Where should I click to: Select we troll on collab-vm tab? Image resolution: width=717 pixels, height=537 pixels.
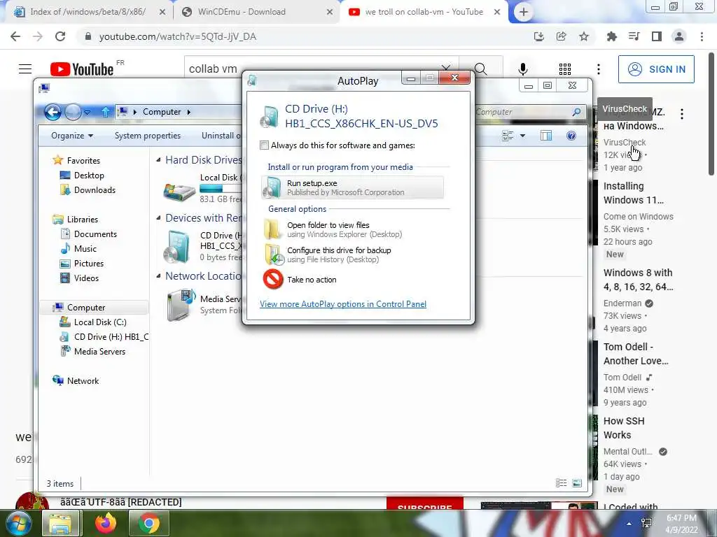[424, 12]
